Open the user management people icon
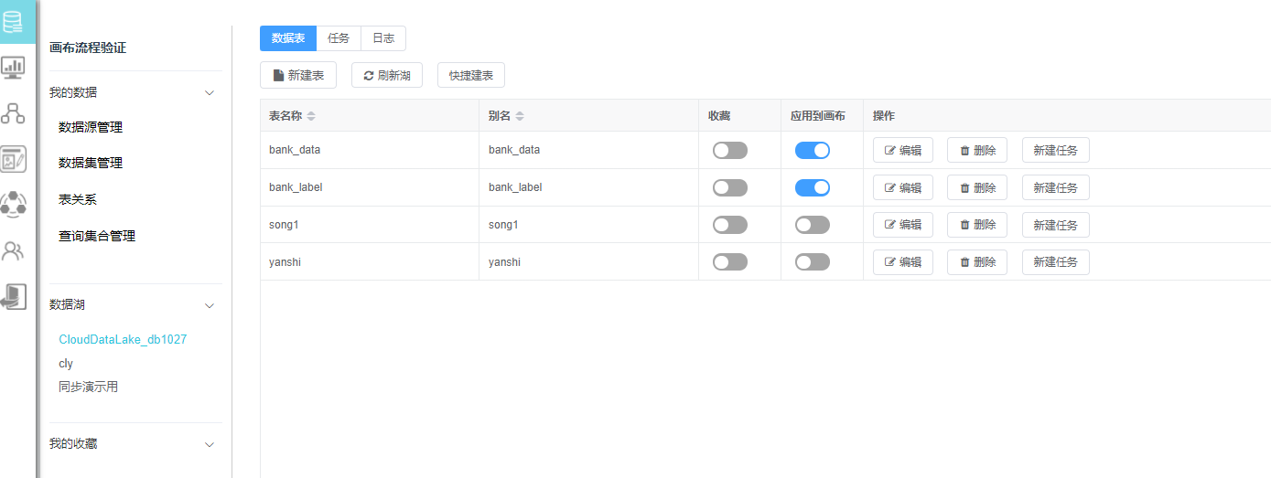 coord(14,250)
